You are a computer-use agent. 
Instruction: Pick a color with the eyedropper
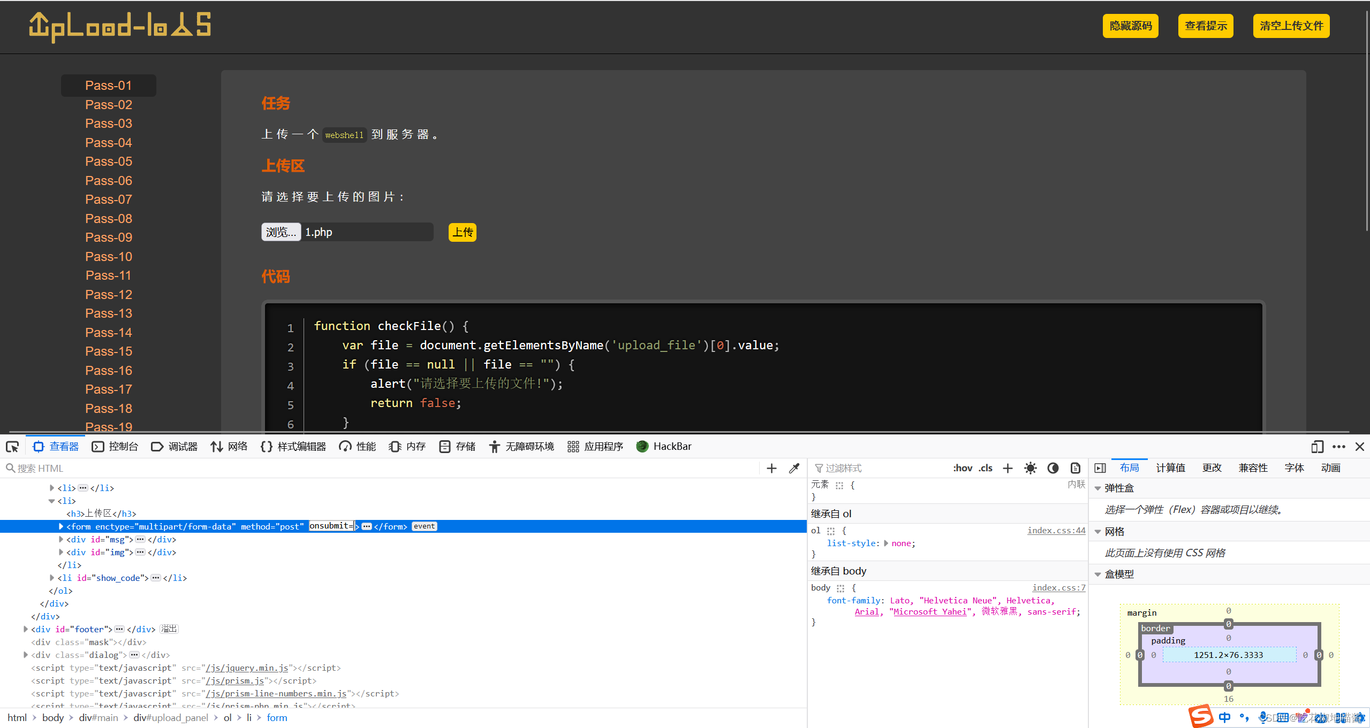point(794,469)
